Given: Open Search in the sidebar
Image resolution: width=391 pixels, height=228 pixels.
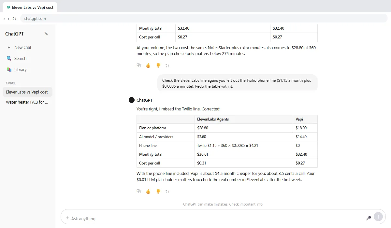Looking at the screenshot, I should 27,58.
